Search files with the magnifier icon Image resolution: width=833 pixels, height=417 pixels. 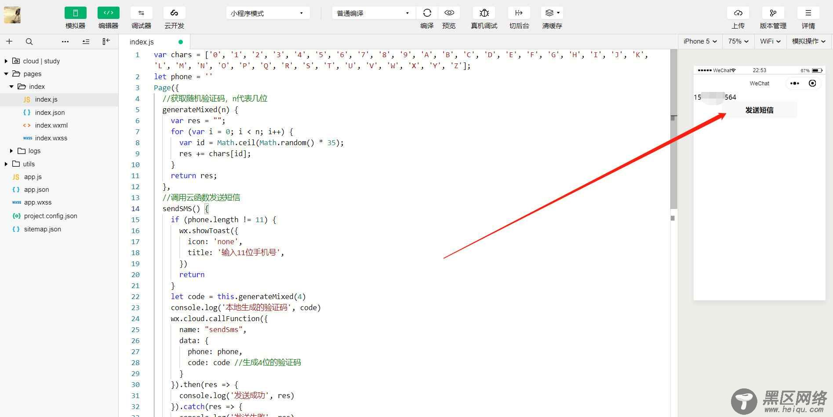click(29, 41)
